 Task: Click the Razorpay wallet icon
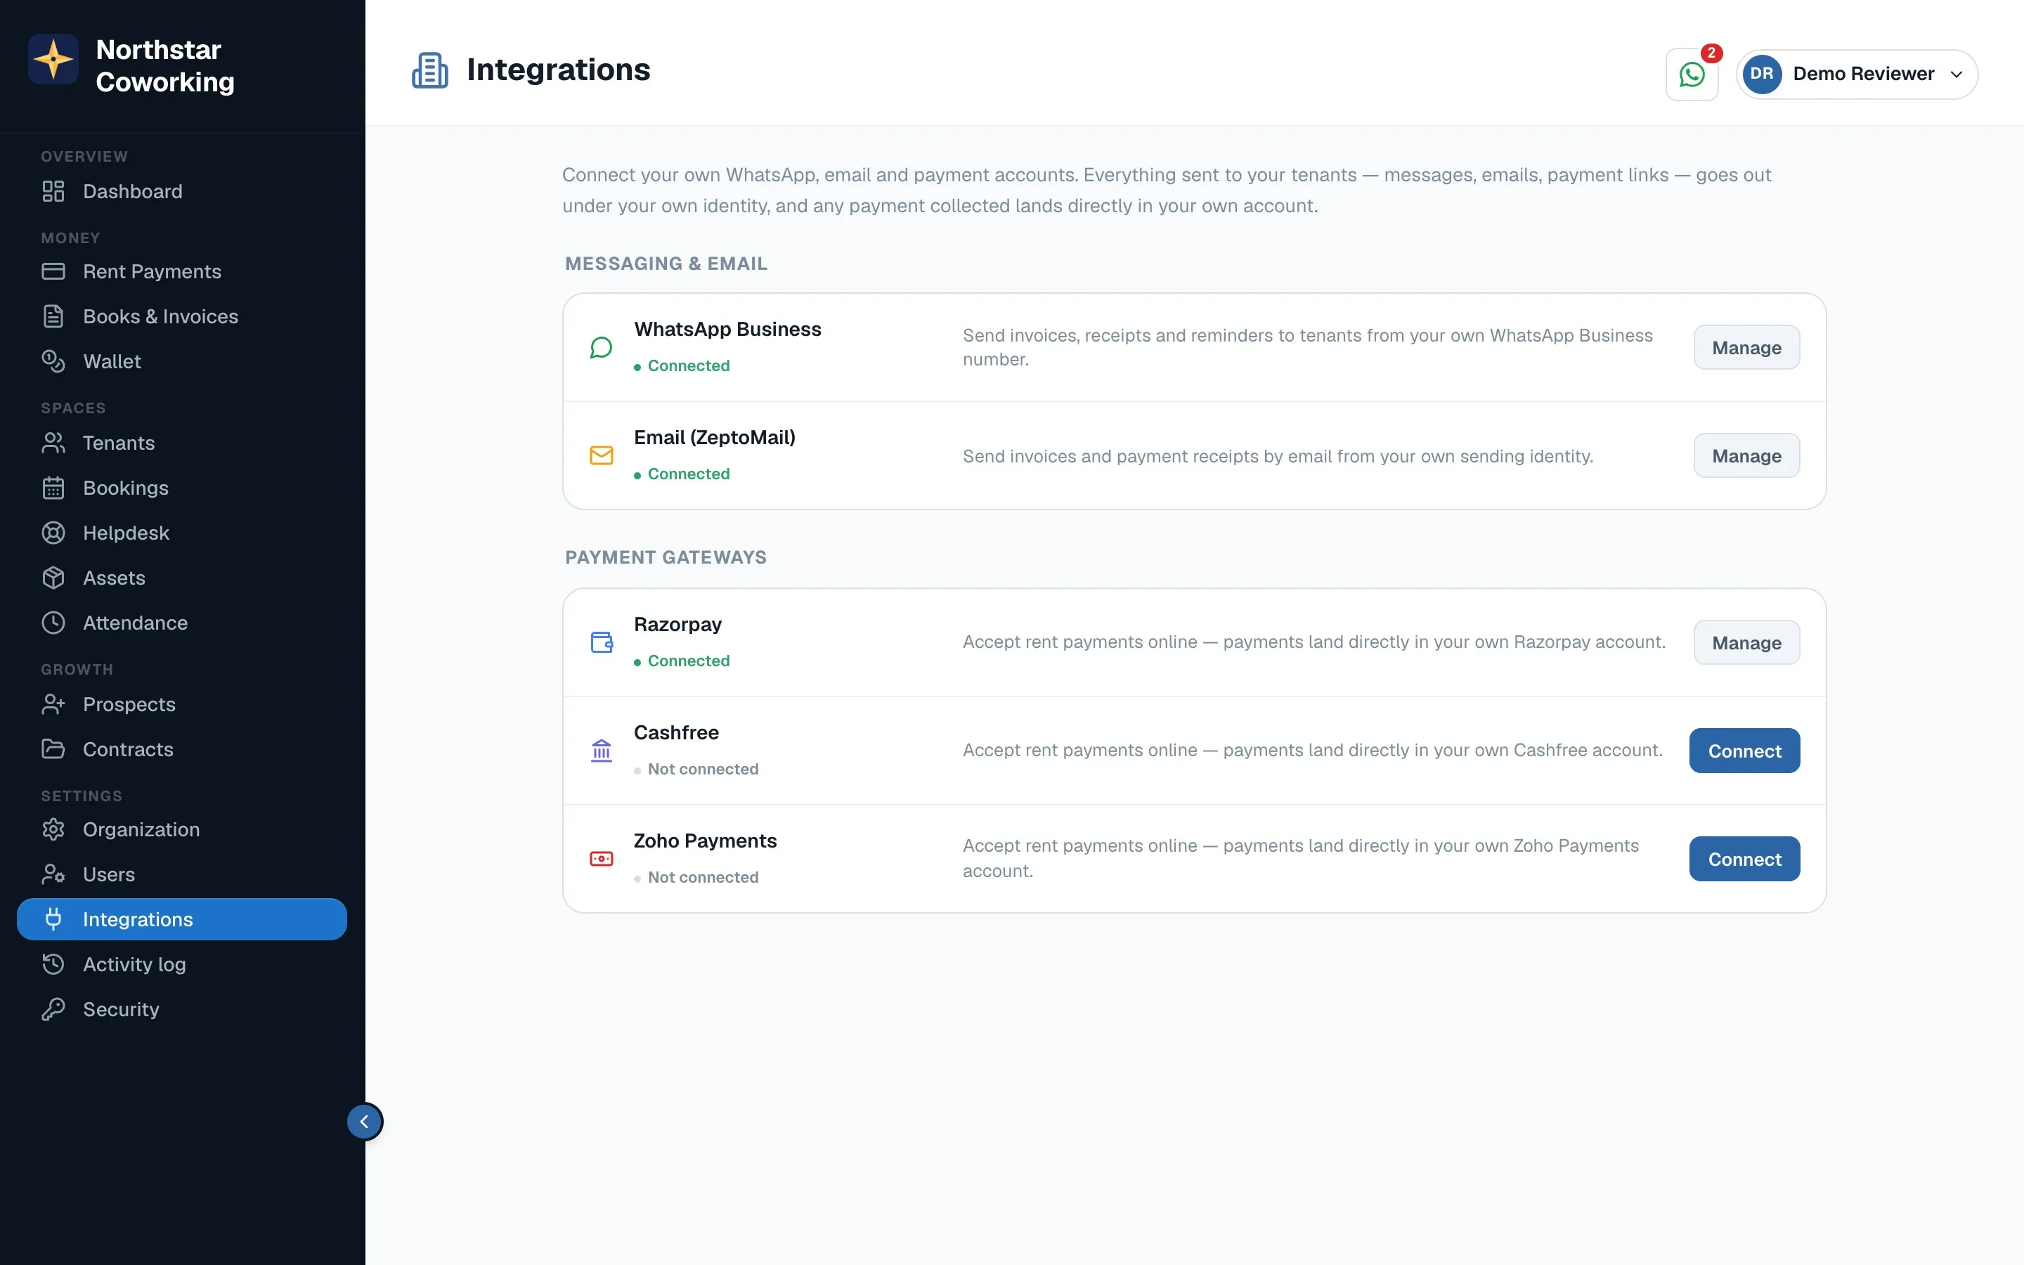tap(602, 642)
